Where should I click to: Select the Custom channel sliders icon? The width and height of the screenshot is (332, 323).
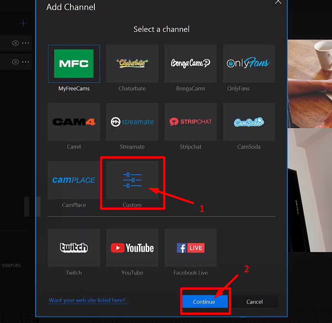pos(132,180)
